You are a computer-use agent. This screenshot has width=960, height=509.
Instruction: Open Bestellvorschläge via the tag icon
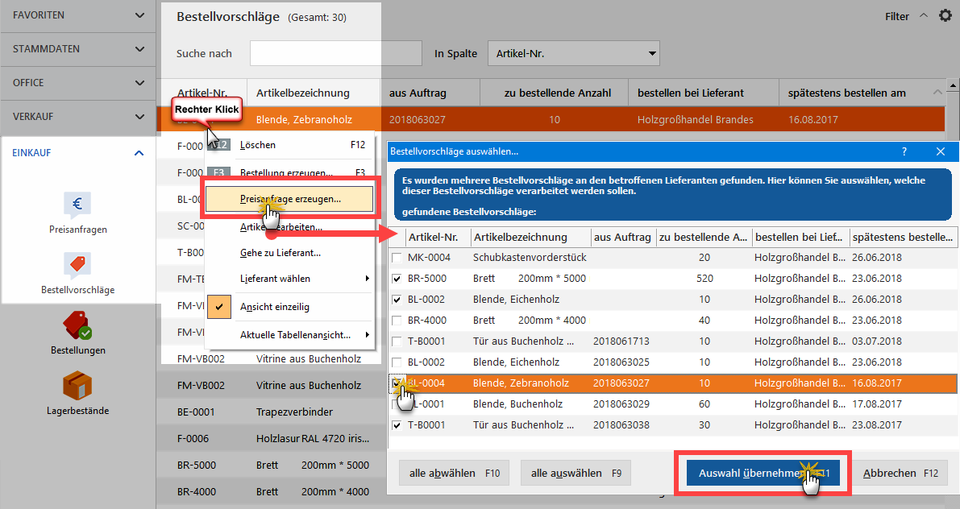[x=77, y=265]
